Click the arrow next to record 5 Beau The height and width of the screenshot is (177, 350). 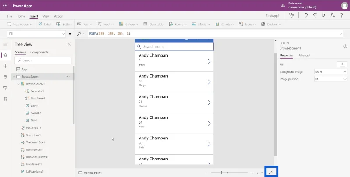209,61
